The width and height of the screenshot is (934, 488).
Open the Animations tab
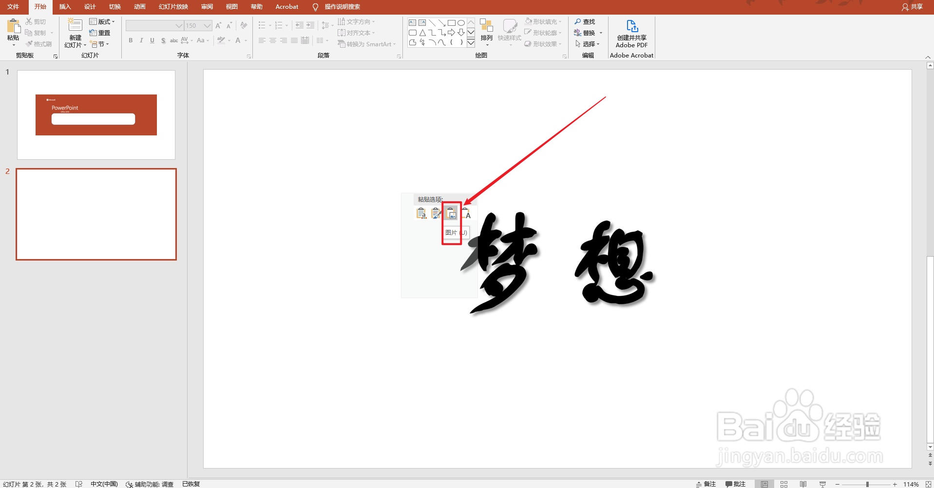[x=139, y=7]
